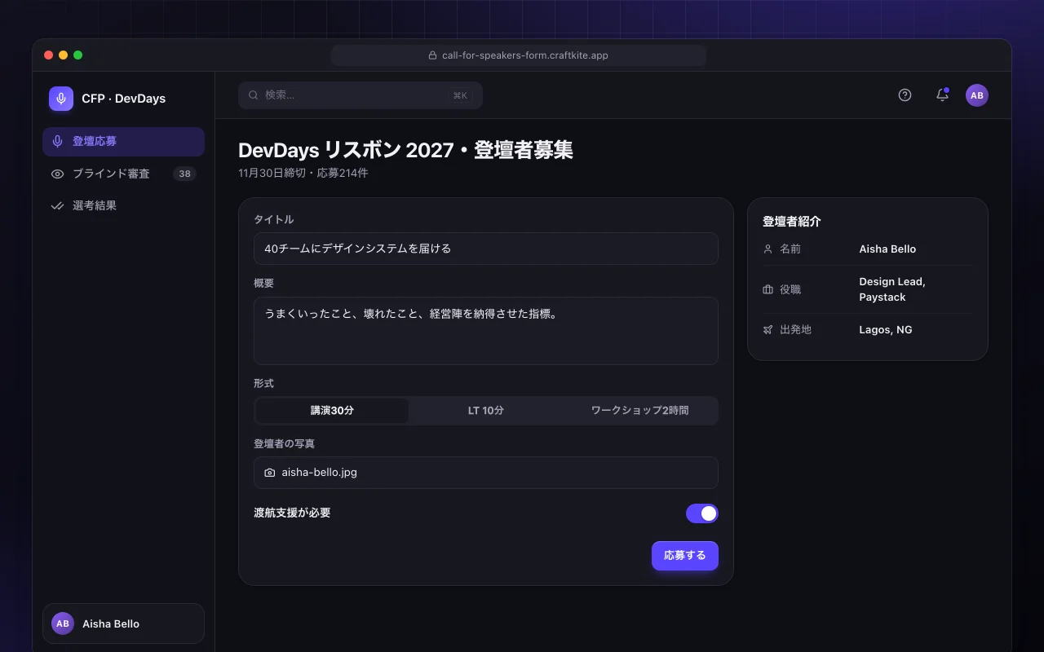Click the address bar URL call-for-speakers-form.craftkite.app
Viewport: 1044px width, 652px height.
(x=525, y=55)
